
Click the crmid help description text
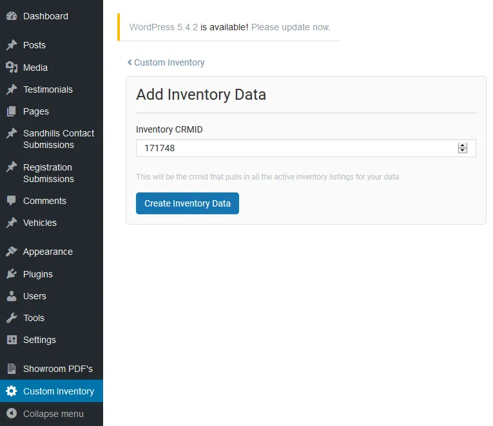pos(268,177)
